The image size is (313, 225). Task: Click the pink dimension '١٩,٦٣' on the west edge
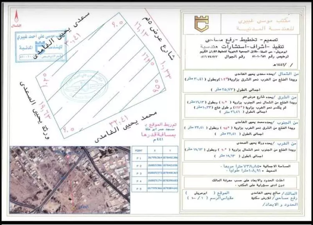45,111
